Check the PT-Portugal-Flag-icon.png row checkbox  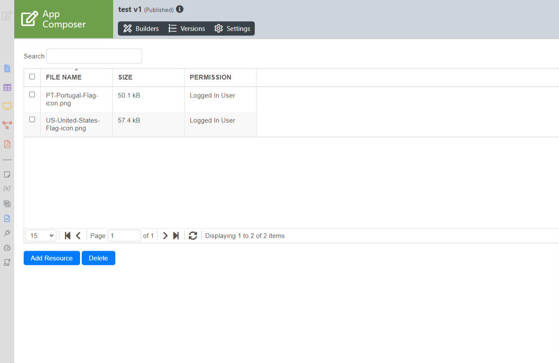coord(32,94)
